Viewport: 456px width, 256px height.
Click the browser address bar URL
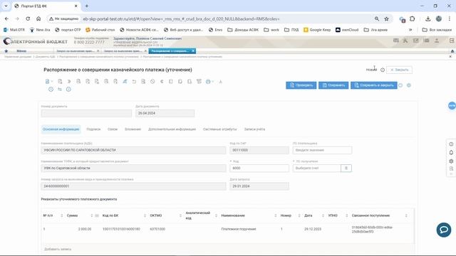point(181,19)
